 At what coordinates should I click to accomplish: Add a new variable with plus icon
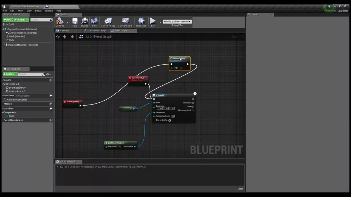tap(51, 109)
